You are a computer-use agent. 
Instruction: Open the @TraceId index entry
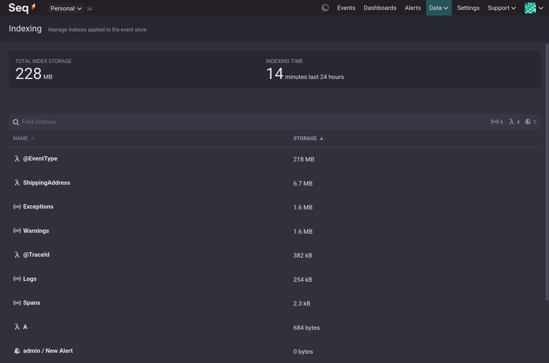(x=36, y=255)
